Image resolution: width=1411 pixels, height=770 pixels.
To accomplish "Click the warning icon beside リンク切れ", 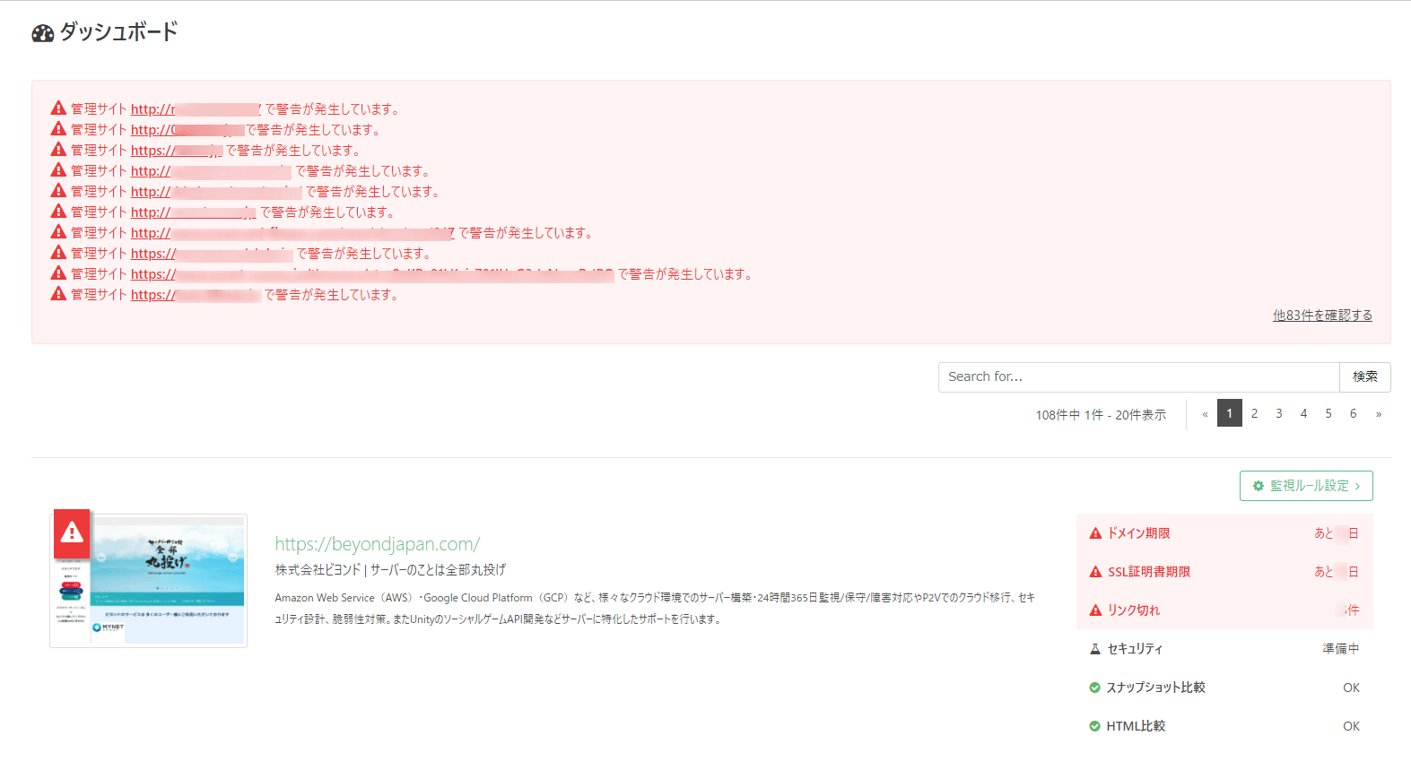I will click(1095, 610).
